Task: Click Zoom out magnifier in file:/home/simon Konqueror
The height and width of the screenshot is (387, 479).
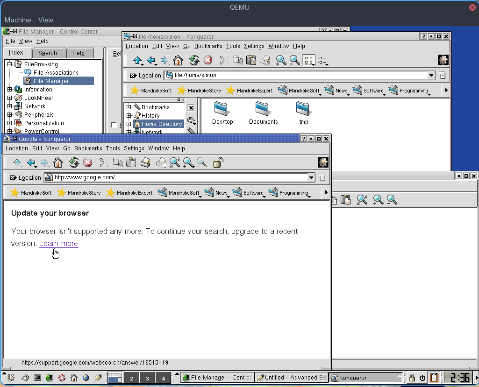Action: point(294,60)
